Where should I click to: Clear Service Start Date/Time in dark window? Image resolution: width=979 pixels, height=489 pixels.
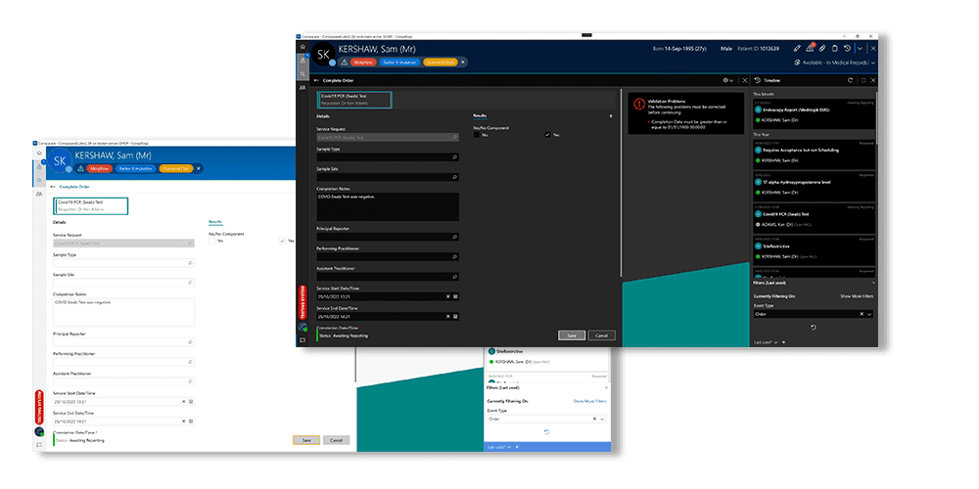click(447, 296)
